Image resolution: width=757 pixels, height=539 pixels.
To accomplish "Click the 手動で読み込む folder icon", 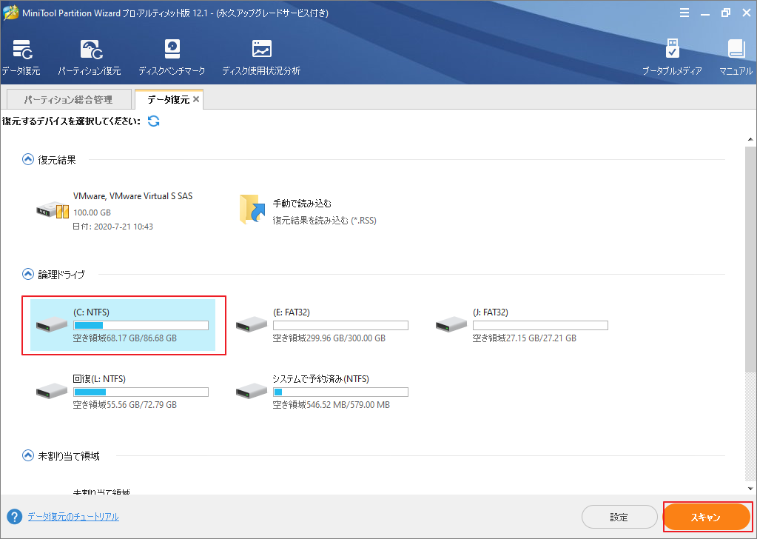I will [252, 209].
